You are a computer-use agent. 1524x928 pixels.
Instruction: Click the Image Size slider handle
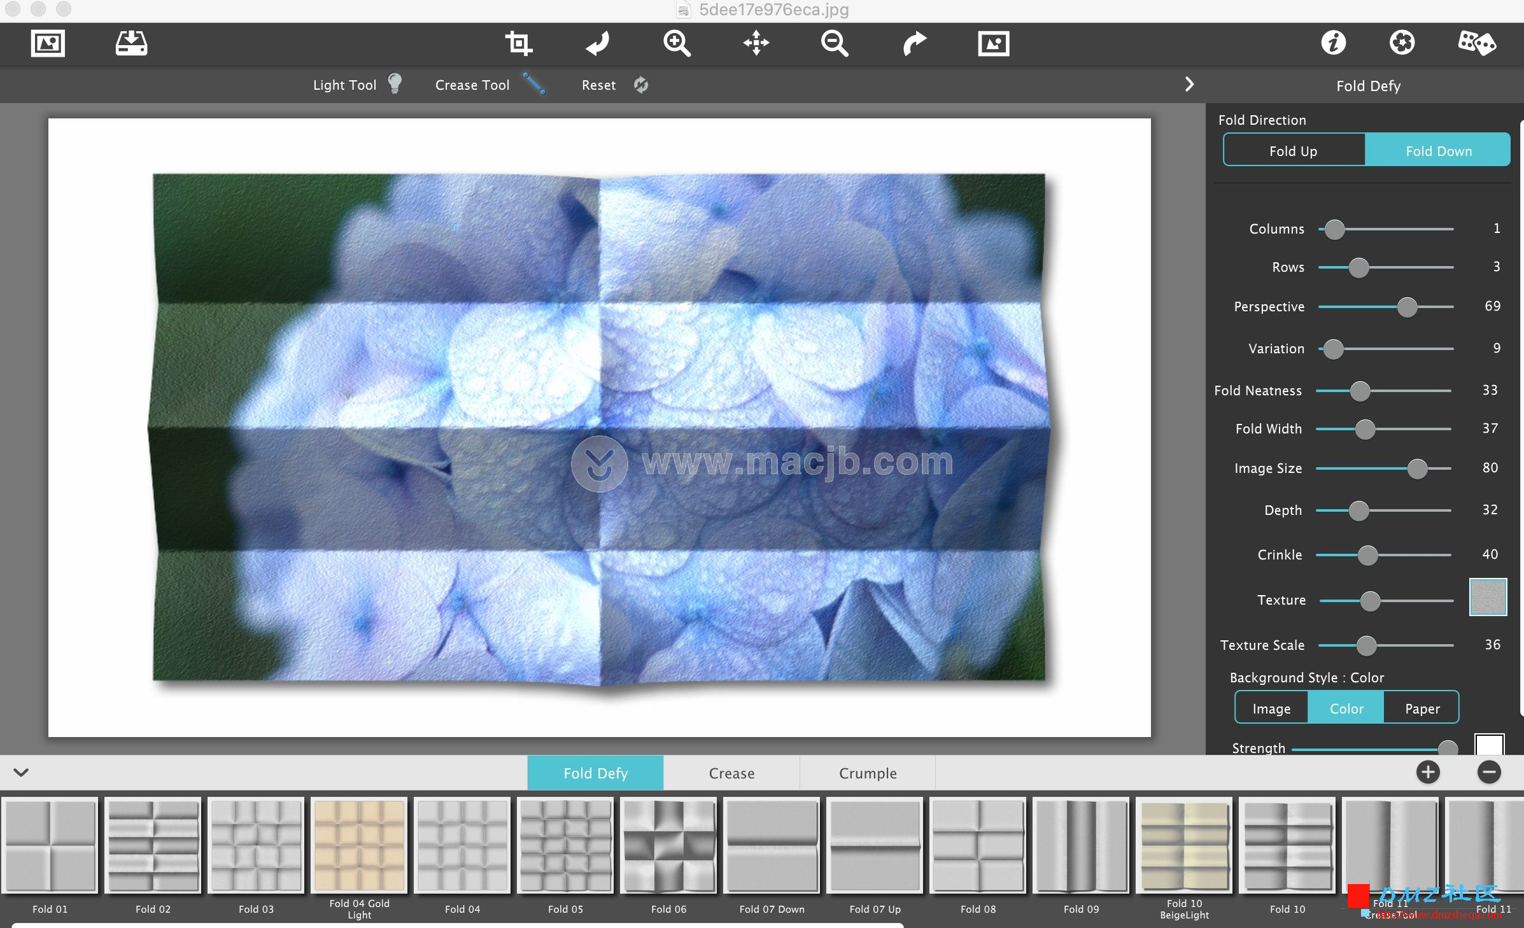coord(1417,468)
